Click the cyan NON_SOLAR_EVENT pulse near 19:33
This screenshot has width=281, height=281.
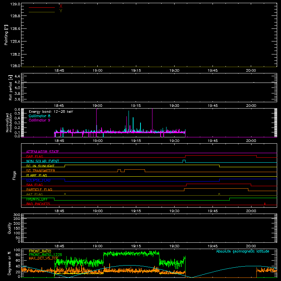pos(184,161)
